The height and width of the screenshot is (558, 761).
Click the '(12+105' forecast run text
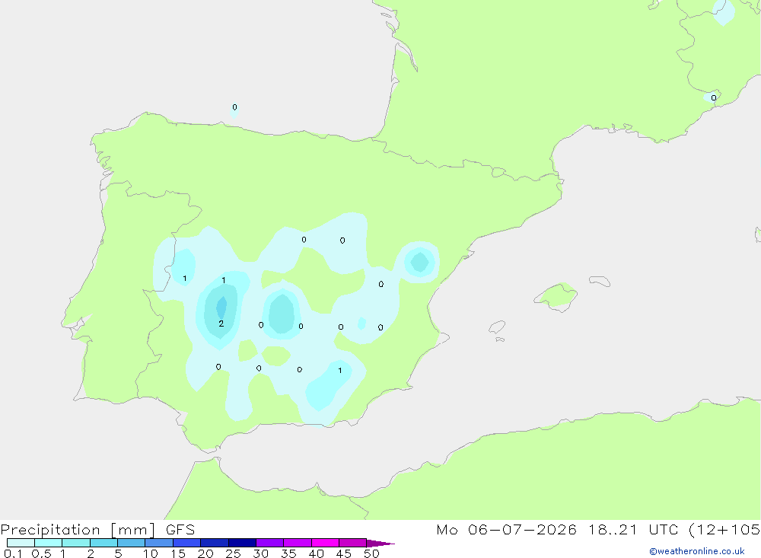coord(724,530)
